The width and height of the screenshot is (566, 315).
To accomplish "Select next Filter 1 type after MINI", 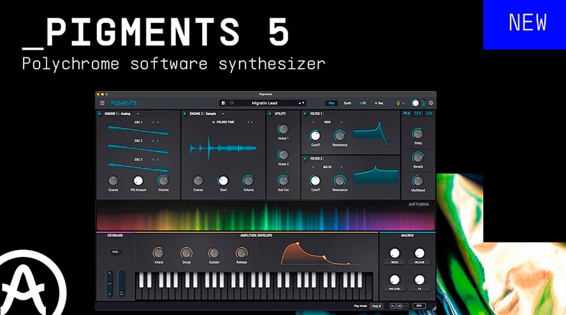I will (342, 122).
